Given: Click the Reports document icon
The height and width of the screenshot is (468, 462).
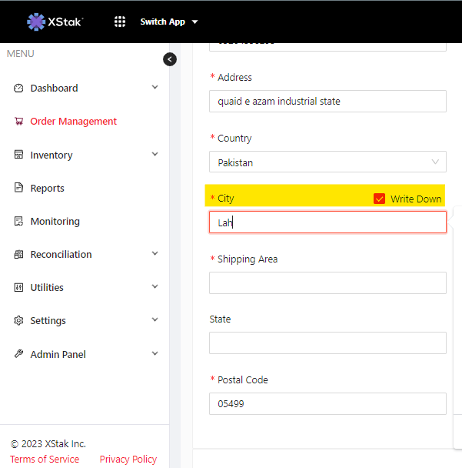Looking at the screenshot, I should (18, 188).
